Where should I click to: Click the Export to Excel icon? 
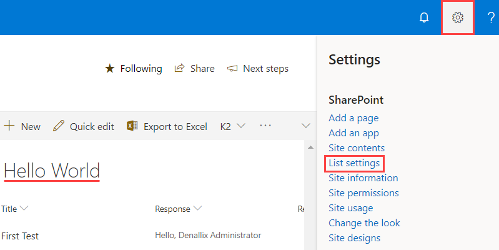pos(132,126)
